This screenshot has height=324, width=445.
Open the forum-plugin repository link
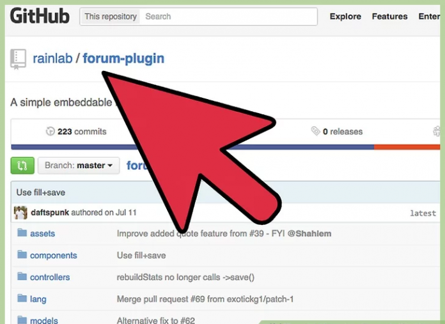pyautogui.click(x=123, y=59)
